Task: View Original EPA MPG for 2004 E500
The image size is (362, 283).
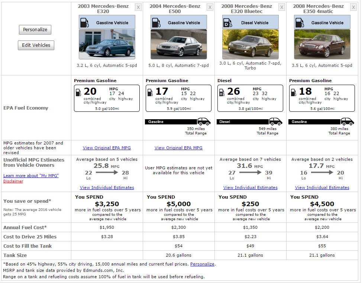Action: coord(178,148)
